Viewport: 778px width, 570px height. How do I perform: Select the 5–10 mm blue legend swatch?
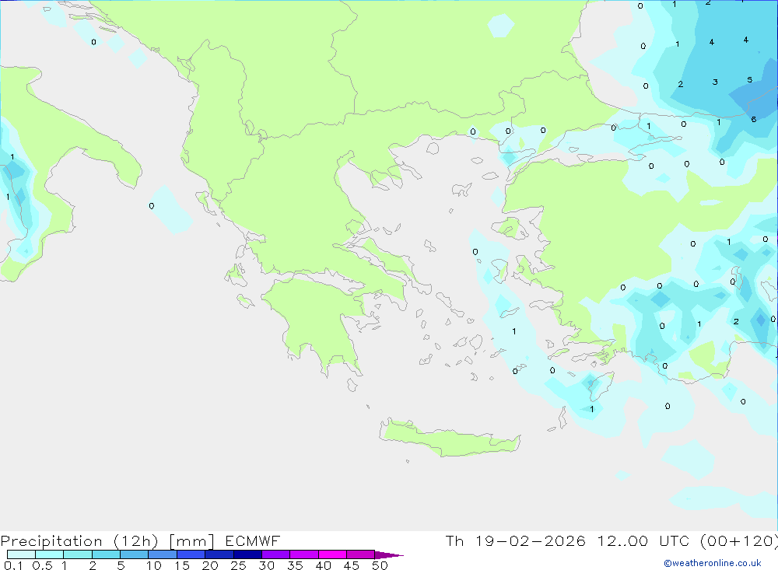click(x=134, y=554)
